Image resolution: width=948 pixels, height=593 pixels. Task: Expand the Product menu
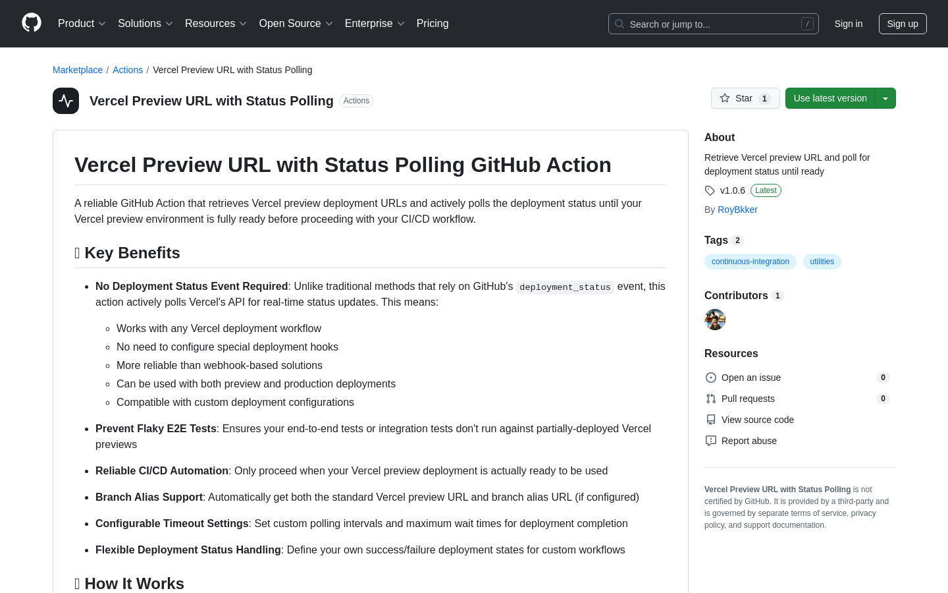click(x=82, y=24)
